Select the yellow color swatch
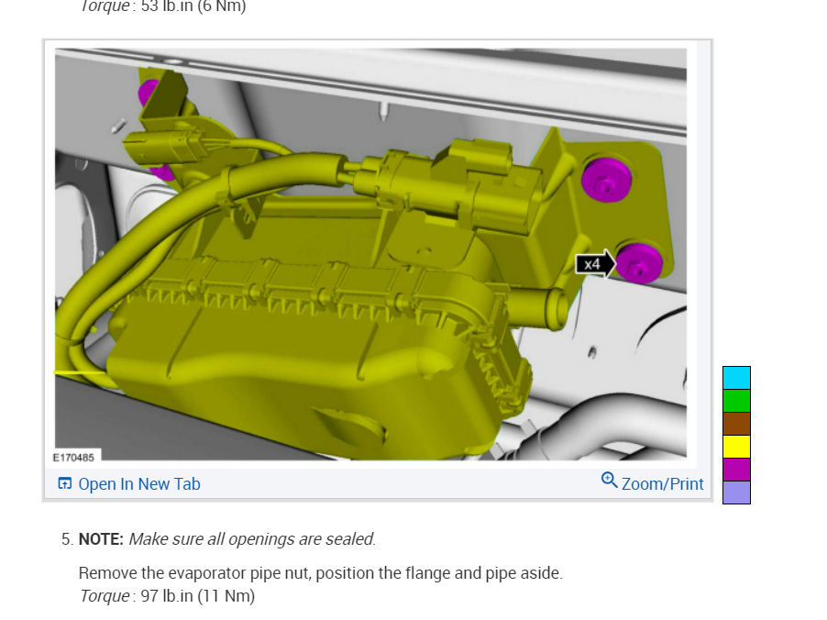Viewport: 827px width, 620px height. [736, 447]
